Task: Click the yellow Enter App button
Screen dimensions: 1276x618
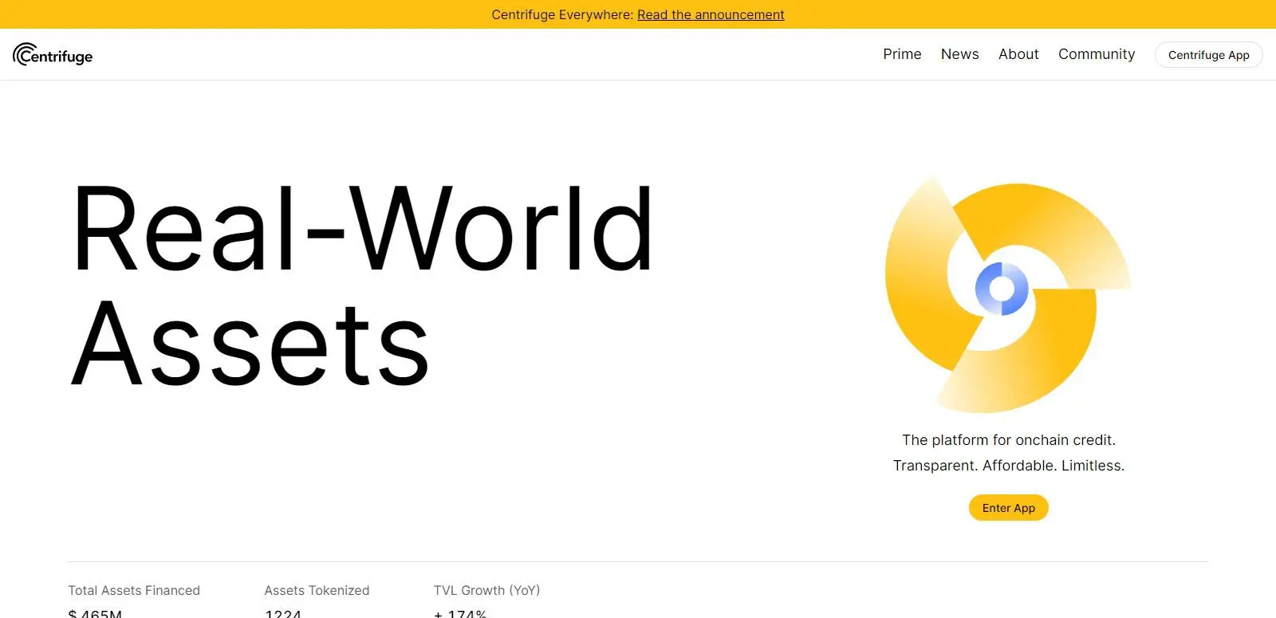Action: click(x=1008, y=508)
